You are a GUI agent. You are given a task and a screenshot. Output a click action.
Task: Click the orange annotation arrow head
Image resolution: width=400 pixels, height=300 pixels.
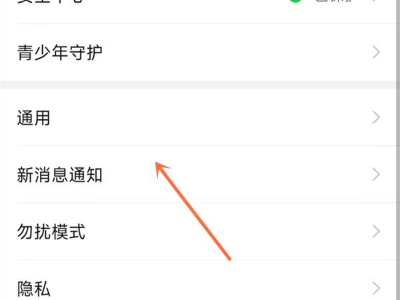(161, 169)
